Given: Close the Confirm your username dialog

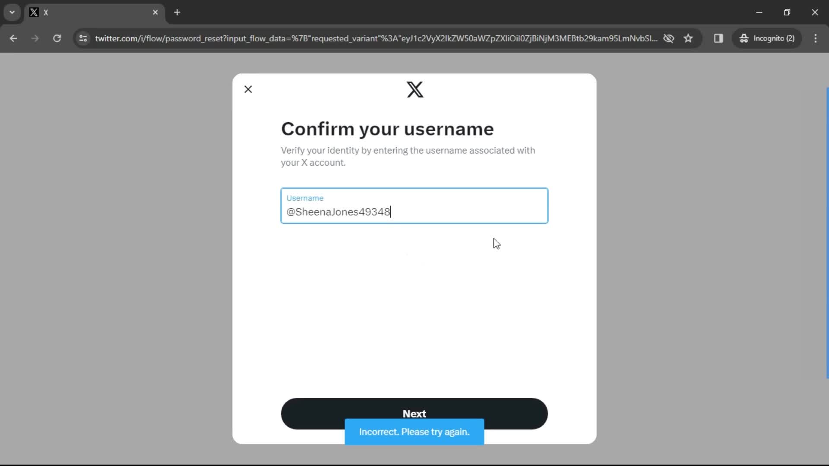Looking at the screenshot, I should [x=248, y=89].
